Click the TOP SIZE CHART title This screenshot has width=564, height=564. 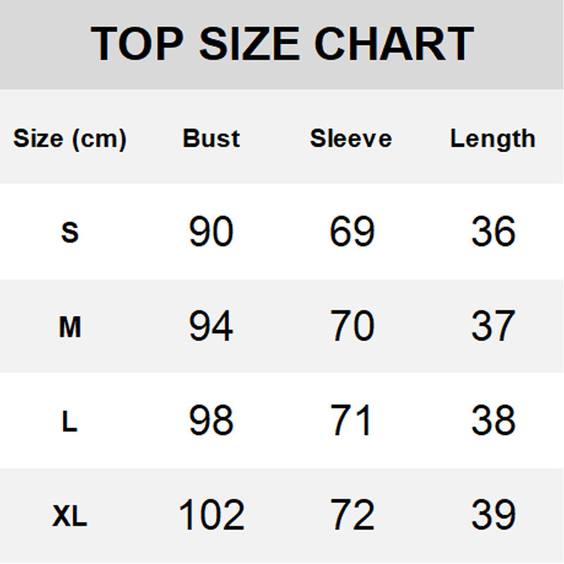pyautogui.click(x=282, y=44)
